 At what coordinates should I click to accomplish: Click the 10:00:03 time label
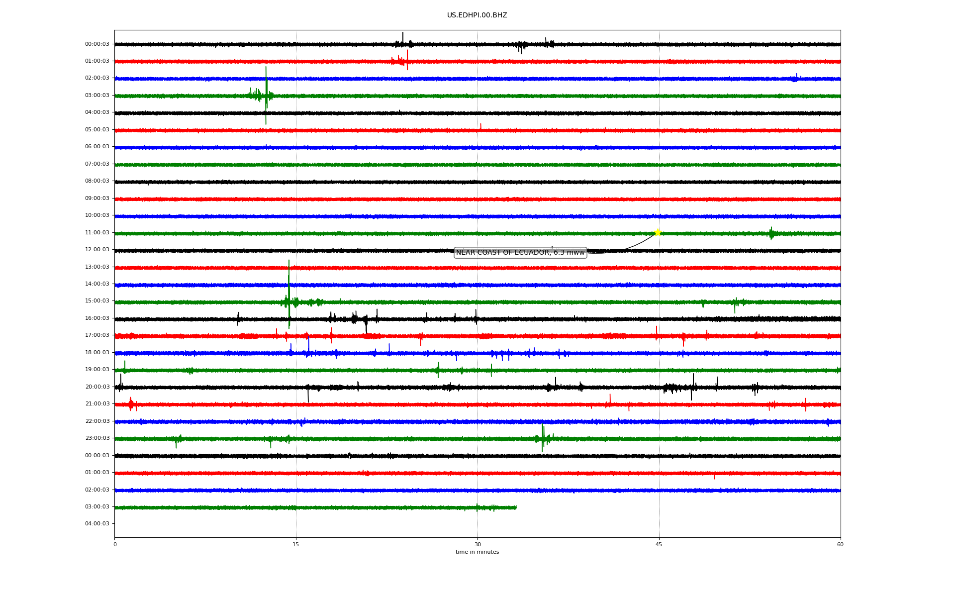pyautogui.click(x=97, y=215)
